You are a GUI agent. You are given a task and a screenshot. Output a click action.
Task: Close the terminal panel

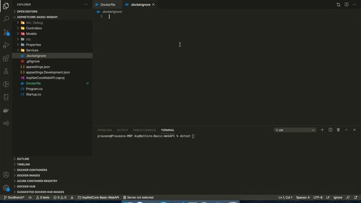pos(354,130)
